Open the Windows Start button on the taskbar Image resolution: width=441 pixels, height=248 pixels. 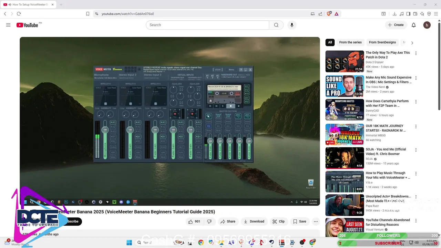tap(129, 242)
